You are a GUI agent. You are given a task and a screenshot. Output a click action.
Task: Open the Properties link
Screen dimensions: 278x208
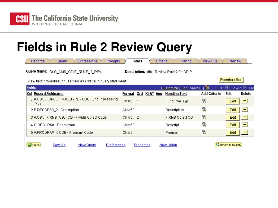(142, 145)
